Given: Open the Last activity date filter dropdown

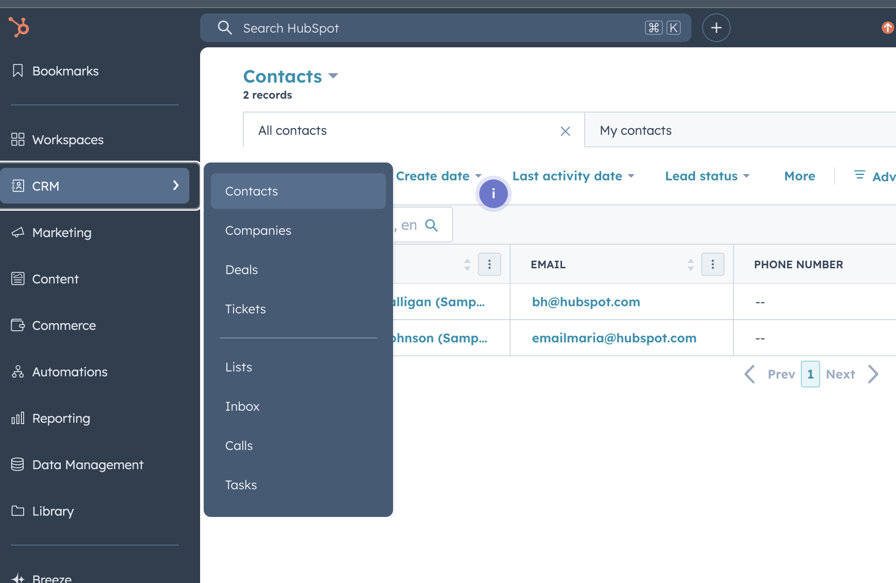Looking at the screenshot, I should tap(573, 176).
